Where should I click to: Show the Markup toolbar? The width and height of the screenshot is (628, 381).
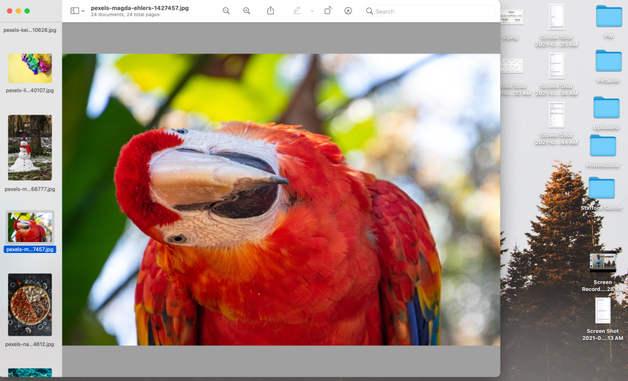[x=348, y=11]
